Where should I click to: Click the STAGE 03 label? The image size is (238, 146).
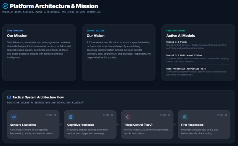point(165,115)
